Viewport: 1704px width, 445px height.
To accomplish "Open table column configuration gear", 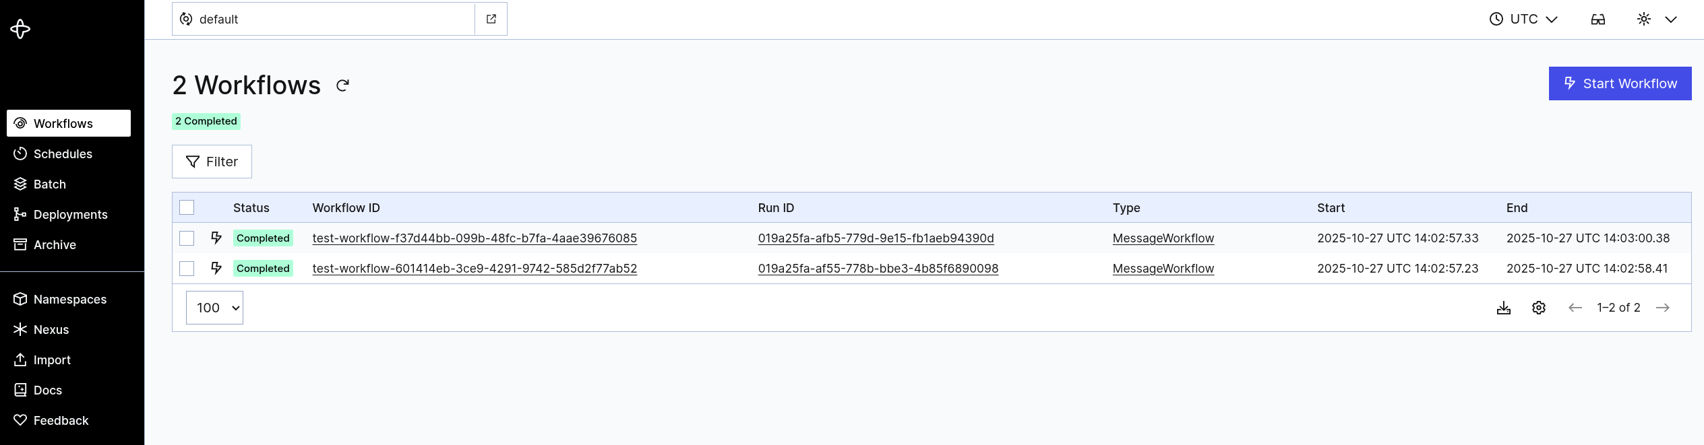I will [1539, 307].
